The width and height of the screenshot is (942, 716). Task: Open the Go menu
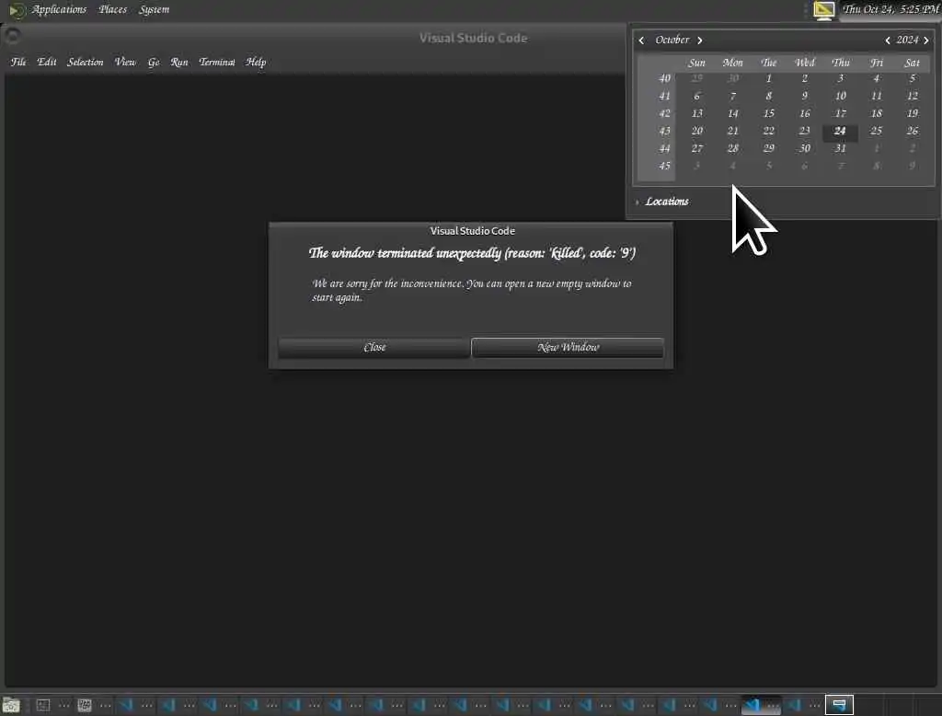(x=154, y=62)
